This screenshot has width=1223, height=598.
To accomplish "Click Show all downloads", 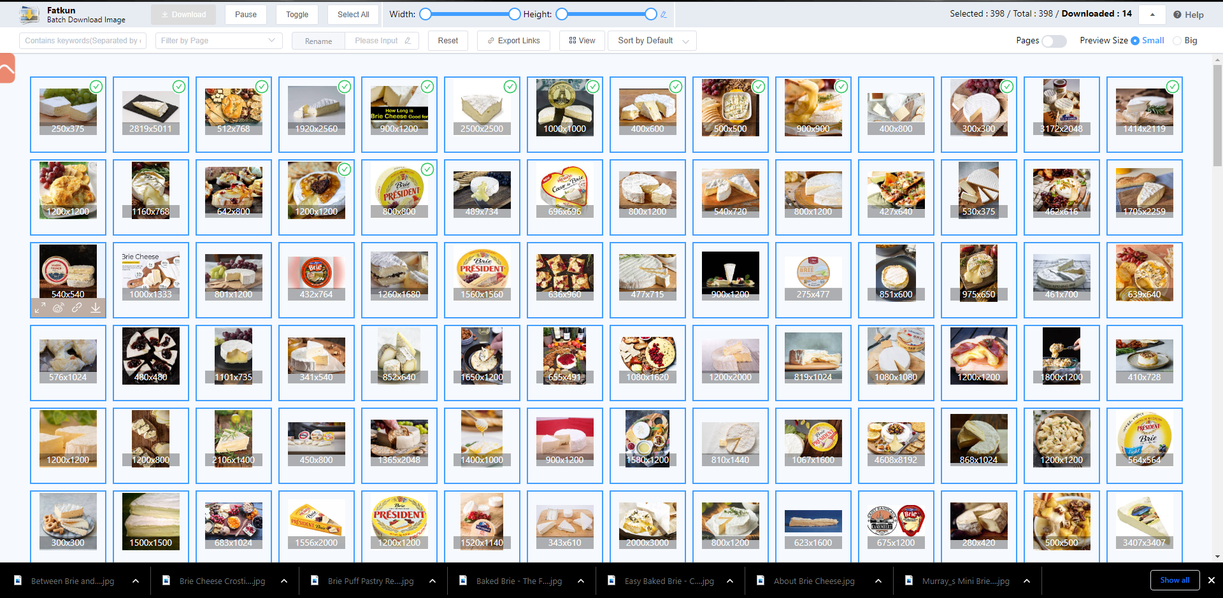I will [x=1175, y=580].
